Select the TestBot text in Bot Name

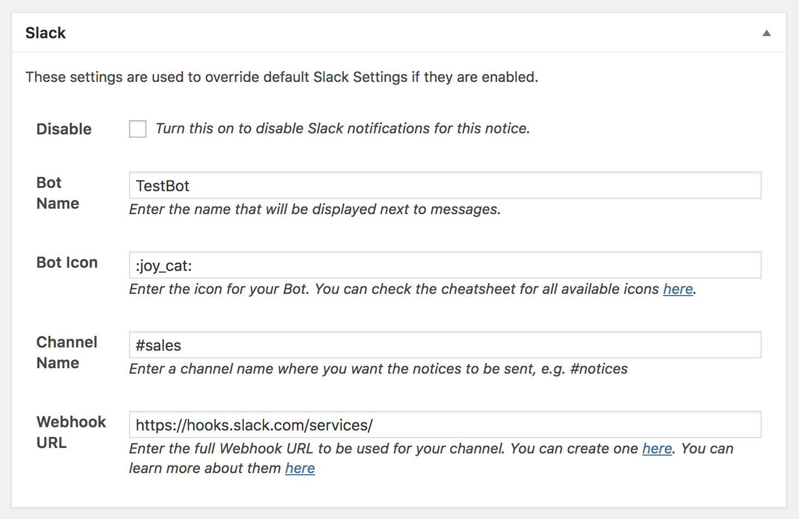click(162, 186)
